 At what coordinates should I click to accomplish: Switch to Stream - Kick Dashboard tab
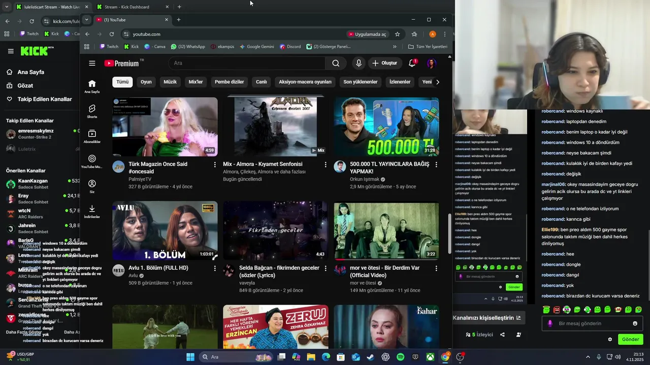[127, 7]
